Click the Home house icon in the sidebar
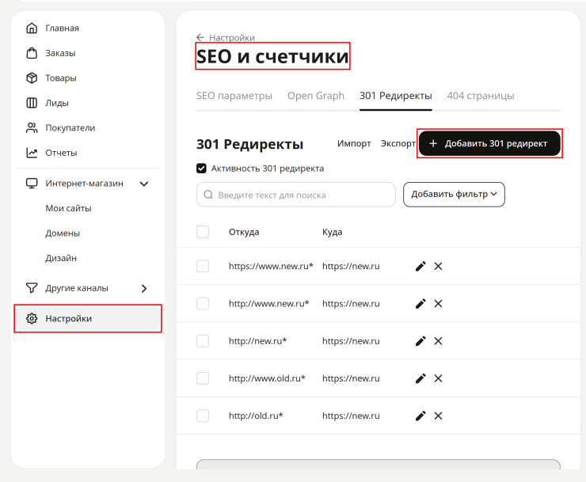The height and width of the screenshot is (482, 586). click(32, 28)
